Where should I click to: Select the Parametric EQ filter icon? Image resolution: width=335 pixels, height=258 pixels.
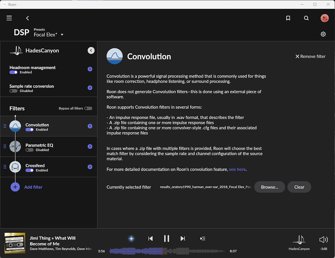(15, 146)
